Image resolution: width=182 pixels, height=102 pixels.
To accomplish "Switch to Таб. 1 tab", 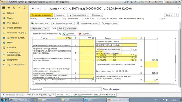I will (46, 29).
